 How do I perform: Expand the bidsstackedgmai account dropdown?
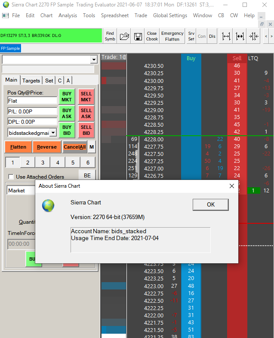[x=53, y=133]
